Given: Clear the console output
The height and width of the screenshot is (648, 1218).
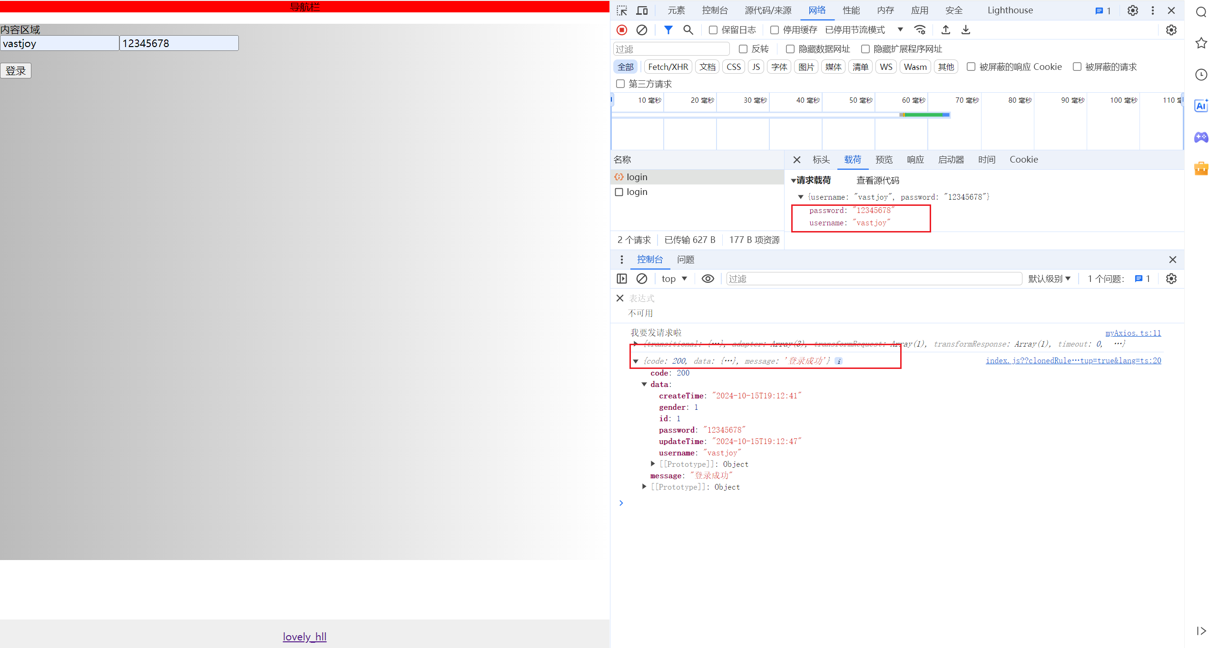Looking at the screenshot, I should pos(642,279).
